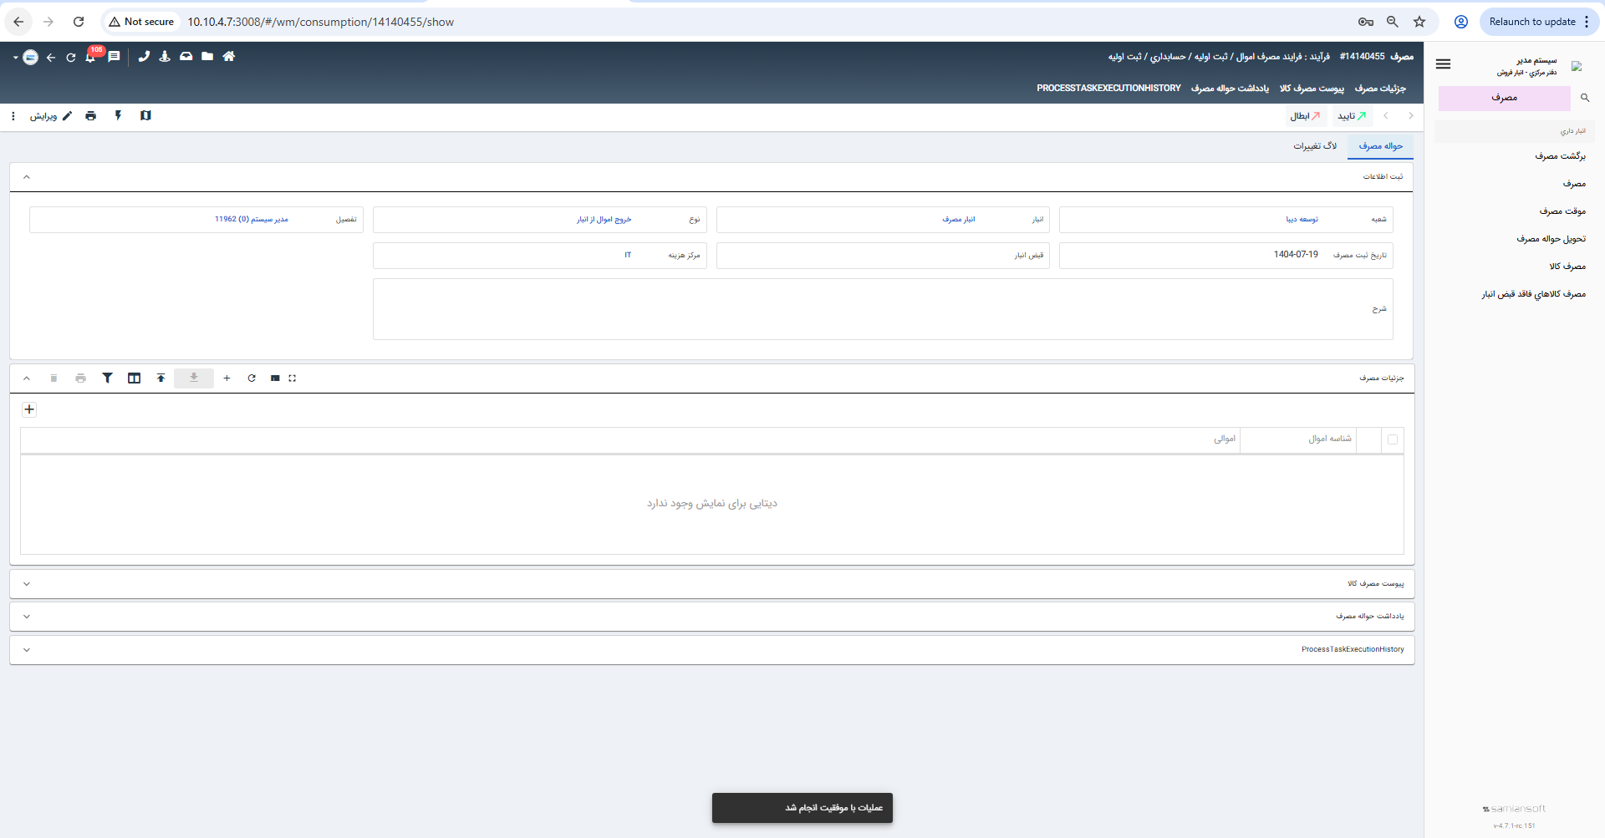Click the printer icon beside ویرایش
The image size is (1605, 838).
(90, 116)
